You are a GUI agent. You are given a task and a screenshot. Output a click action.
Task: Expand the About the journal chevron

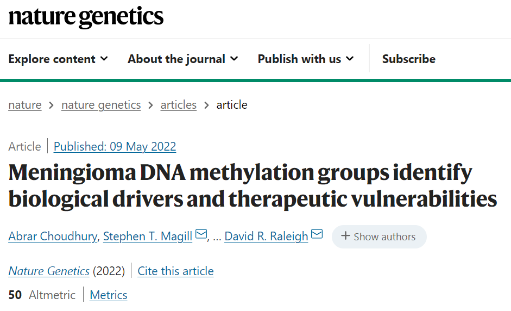point(234,59)
